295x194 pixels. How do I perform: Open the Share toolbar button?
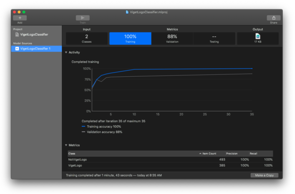[274, 18]
